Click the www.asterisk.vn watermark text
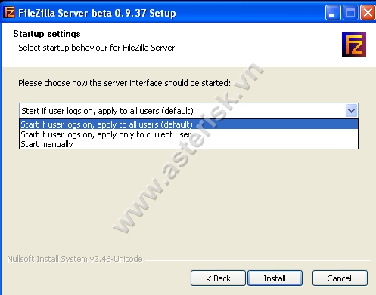The image size is (376, 295). coord(188,149)
